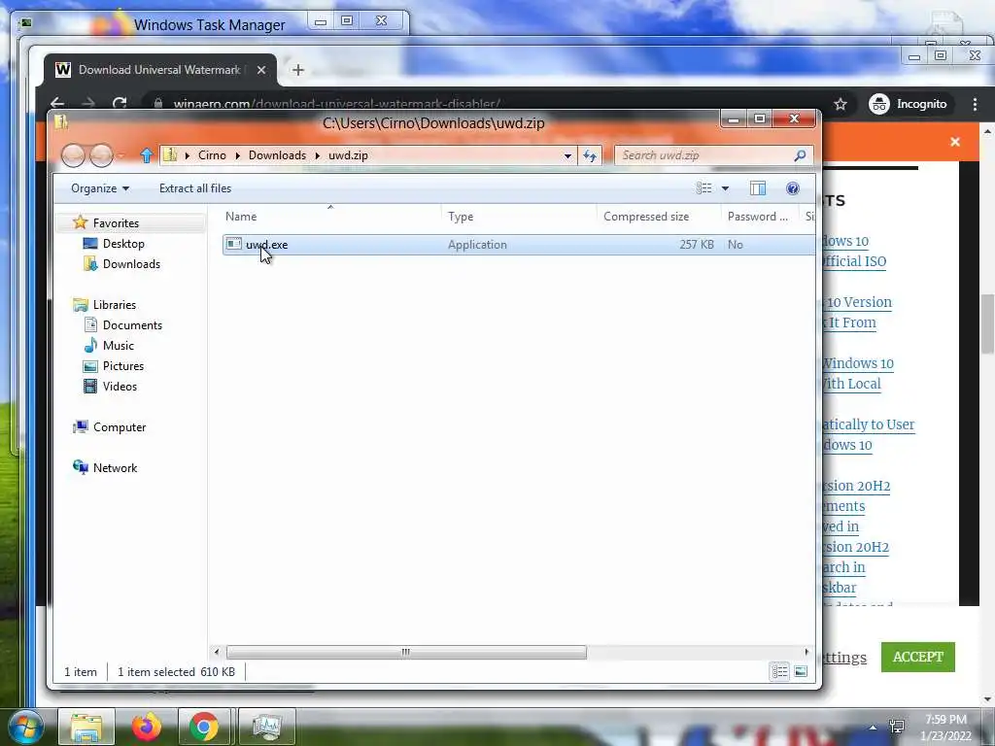Select Computer in the navigation pane
This screenshot has height=746, width=995.
pos(120,427)
